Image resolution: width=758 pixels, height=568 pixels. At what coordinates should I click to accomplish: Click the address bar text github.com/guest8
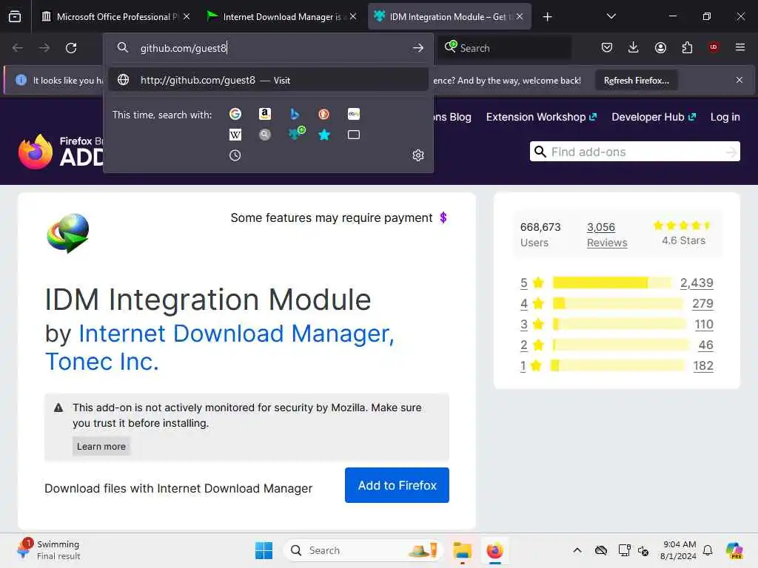tap(184, 48)
